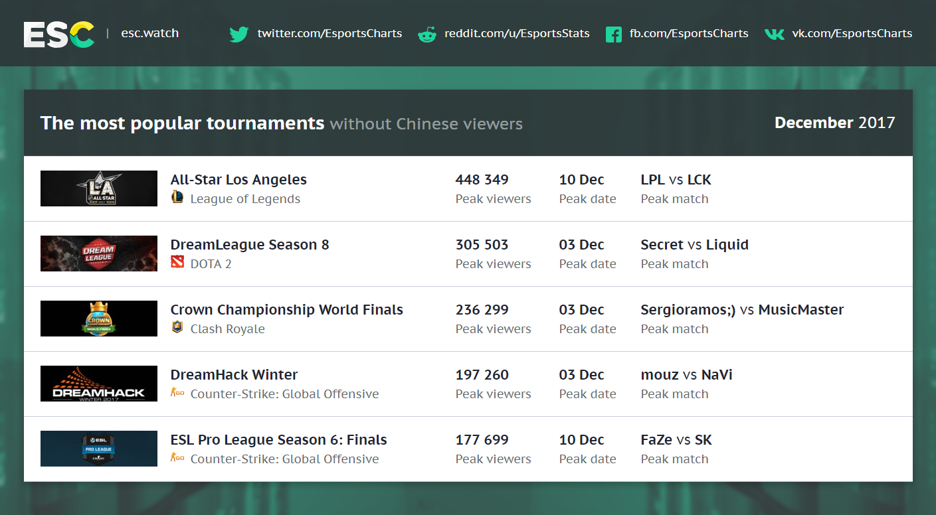Open vk.com/EsportsCharts link
936x515 pixels.
852,33
